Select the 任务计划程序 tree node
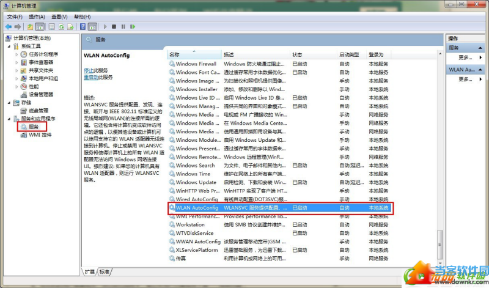This screenshot has height=288, width=489. coord(43,54)
